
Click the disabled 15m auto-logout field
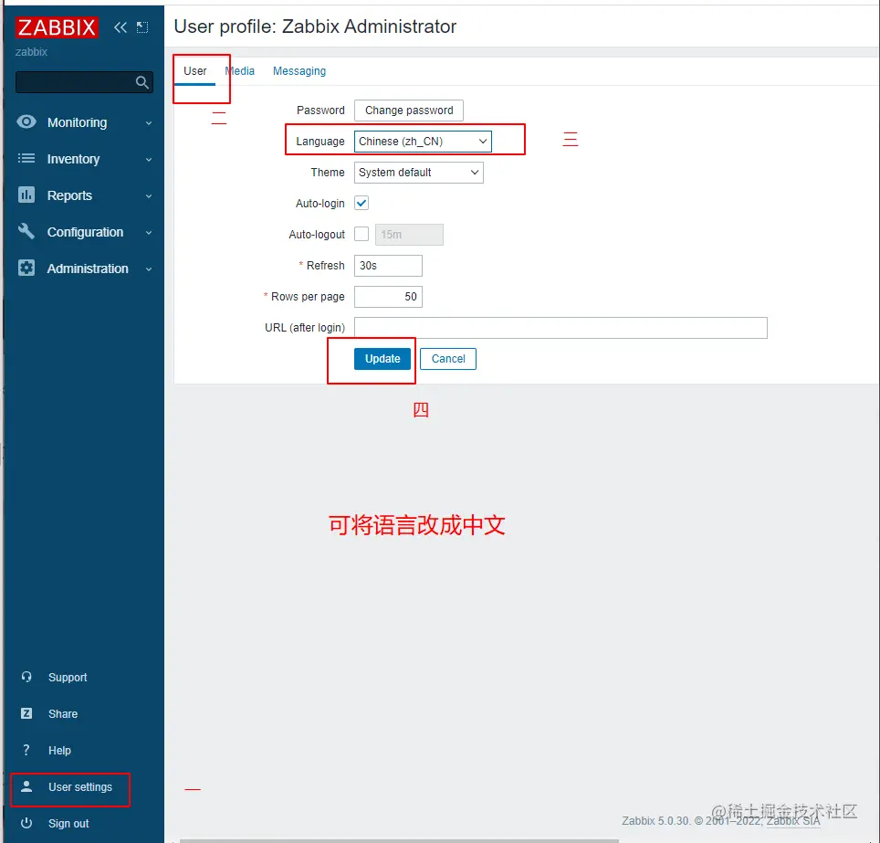409,235
